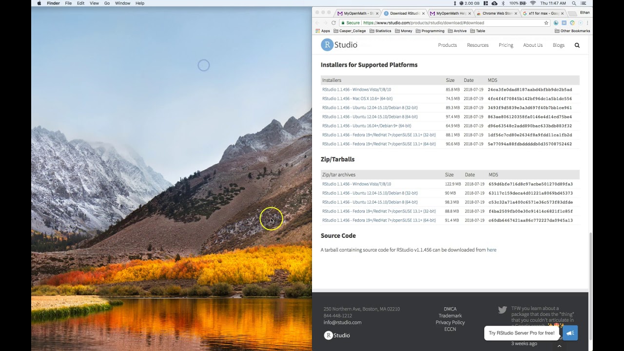Click the Mac OS X MD5 hash 4fc4f4f70845b142bf96dc1a5b1dc556

[x=529, y=98]
